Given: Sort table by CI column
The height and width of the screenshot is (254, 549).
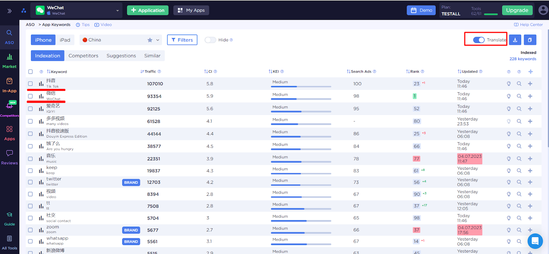Looking at the screenshot, I should 208,72.
